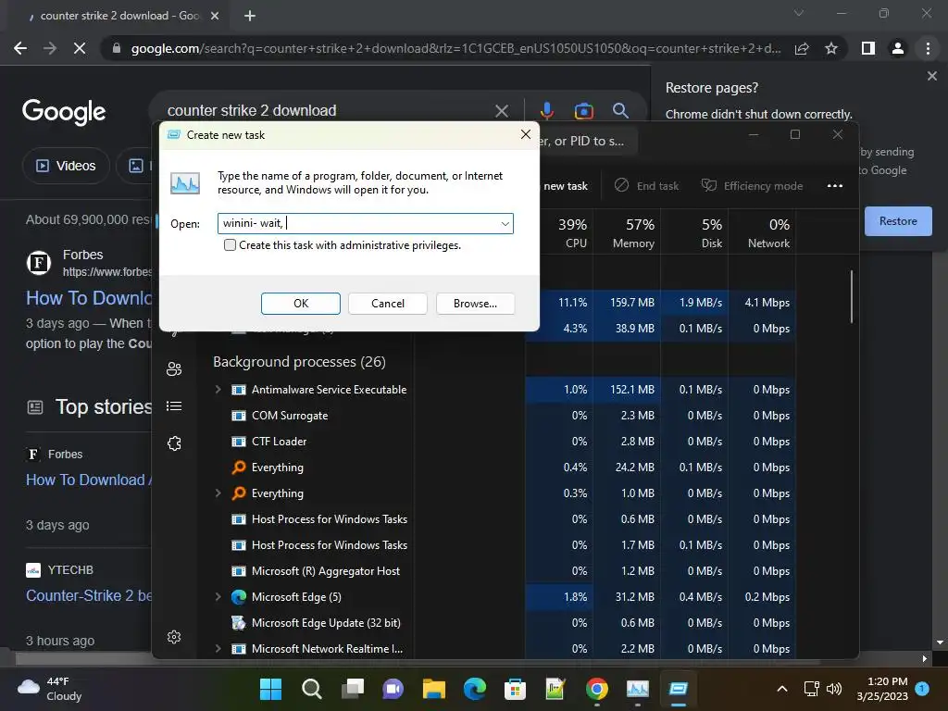The height and width of the screenshot is (711, 948).
Task: Open Microsoft Edge from the taskbar
Action: point(475,689)
